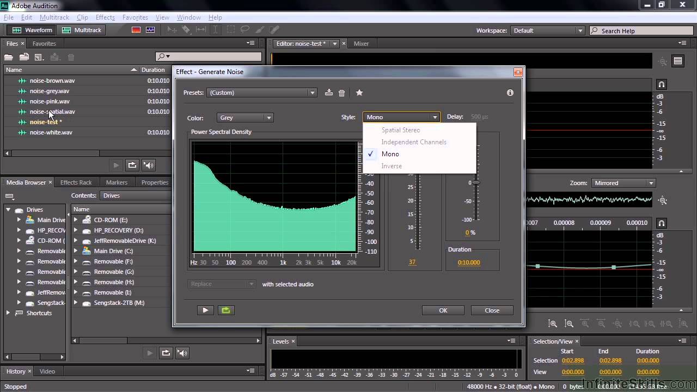697x392 pixels.
Task: Switch to the Waveform editor view
Action: 32,30
